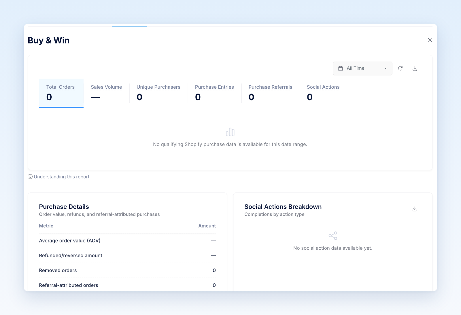The height and width of the screenshot is (315, 461).
Task: Click the Buy & Win title
Action: 49,40
